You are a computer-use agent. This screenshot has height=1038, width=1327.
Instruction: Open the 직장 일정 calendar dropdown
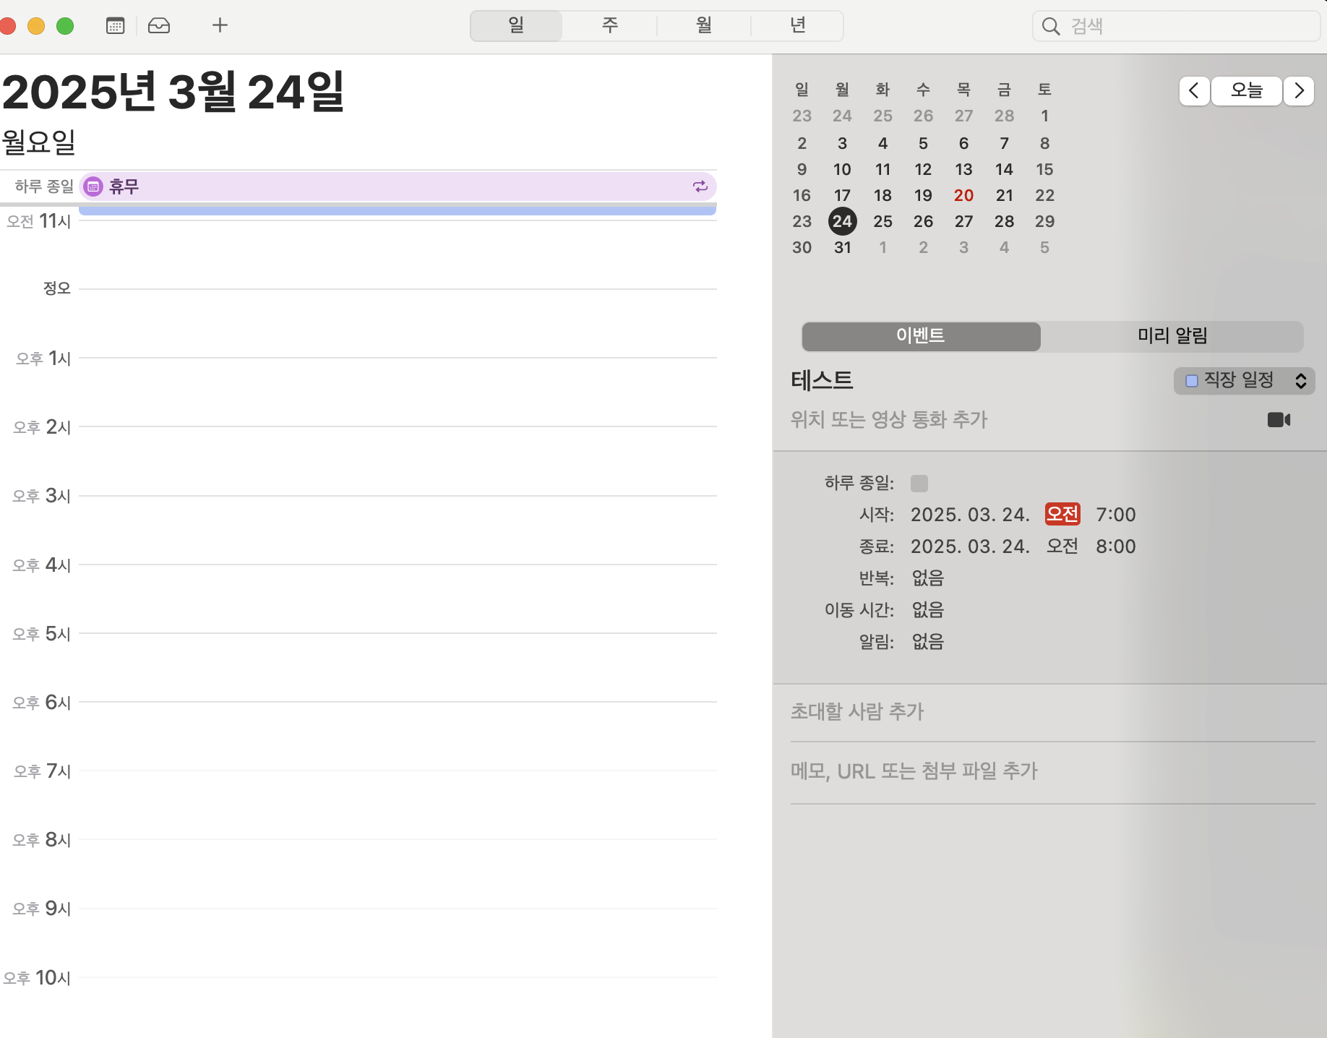(1244, 380)
